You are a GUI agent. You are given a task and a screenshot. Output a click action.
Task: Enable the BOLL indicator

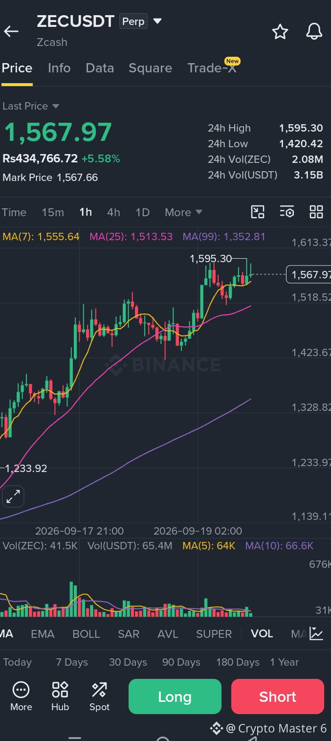pos(86,634)
